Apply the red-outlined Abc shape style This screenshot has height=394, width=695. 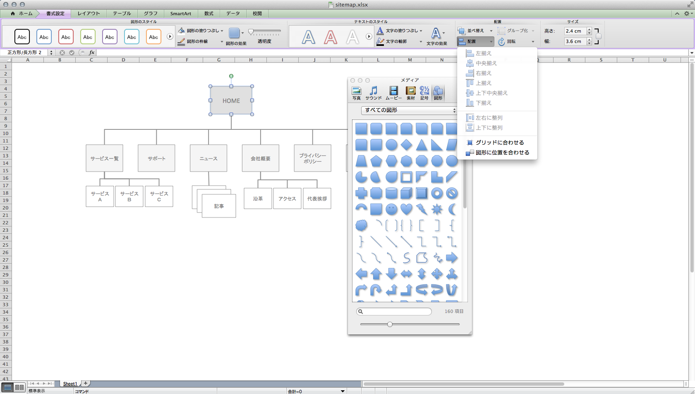tap(66, 37)
